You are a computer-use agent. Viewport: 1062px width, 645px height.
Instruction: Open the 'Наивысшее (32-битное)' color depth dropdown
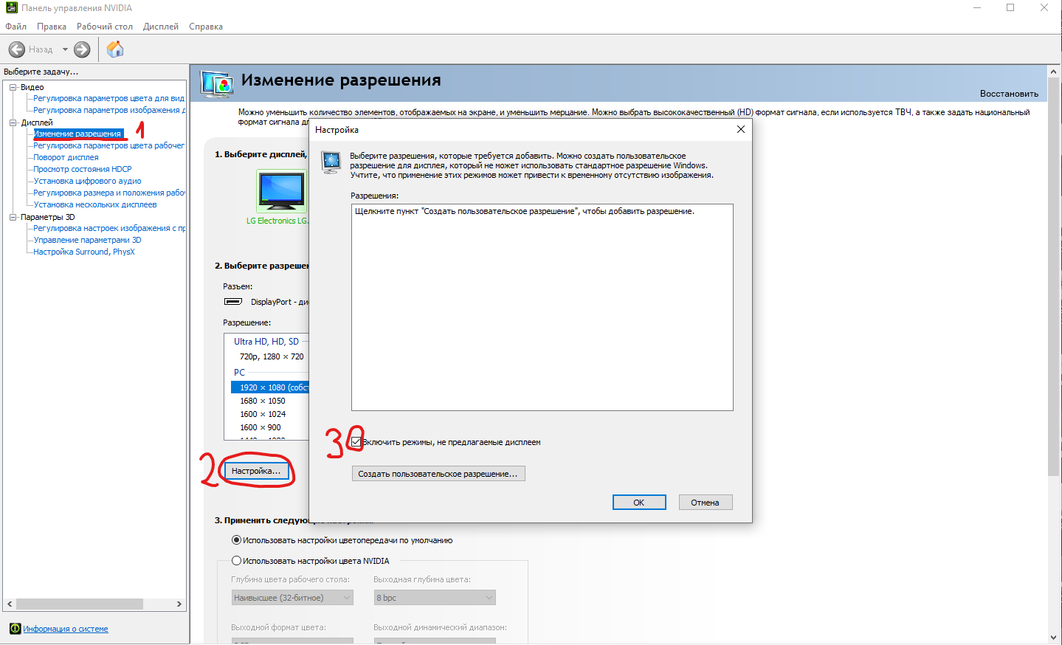pyautogui.click(x=292, y=598)
